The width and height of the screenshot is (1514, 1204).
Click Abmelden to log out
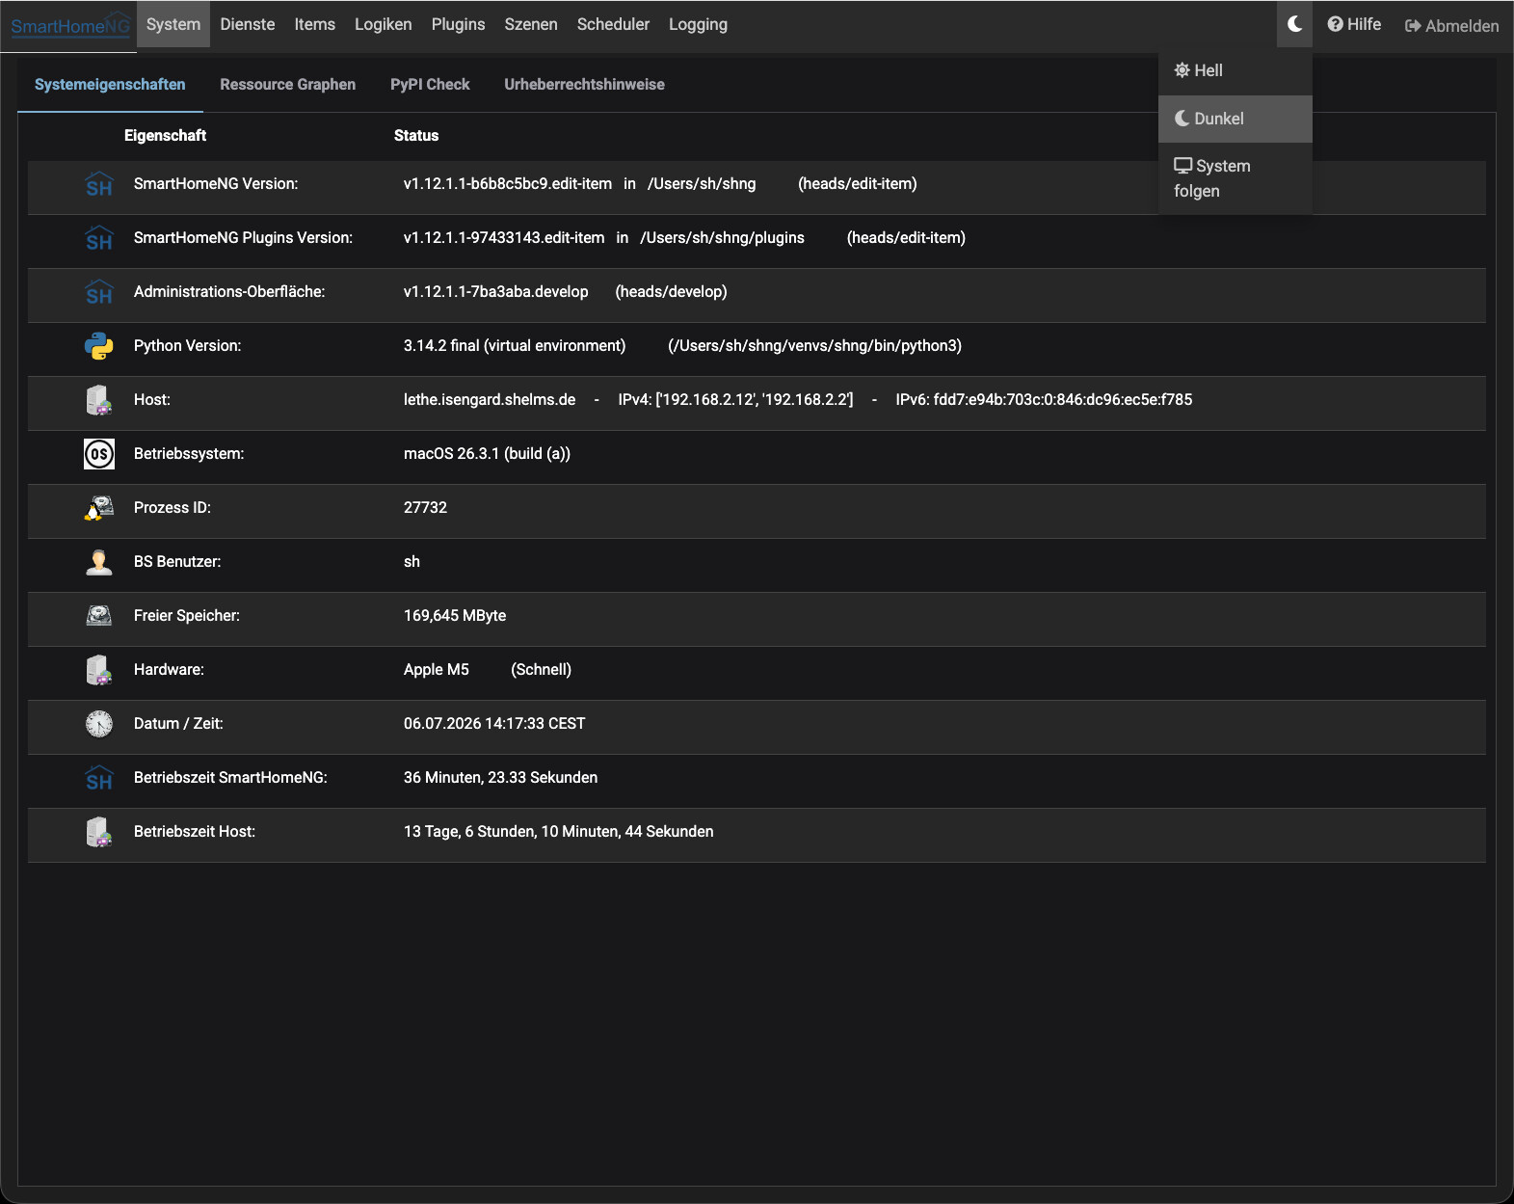click(x=1452, y=26)
